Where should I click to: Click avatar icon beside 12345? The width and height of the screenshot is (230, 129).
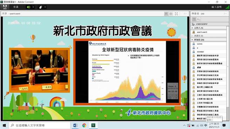point(194,44)
